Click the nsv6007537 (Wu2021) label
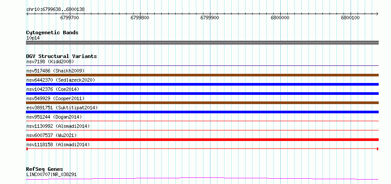The image size is (391, 184). tap(51, 135)
